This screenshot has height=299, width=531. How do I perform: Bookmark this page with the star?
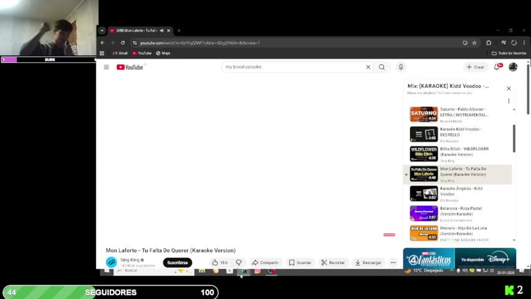474,43
